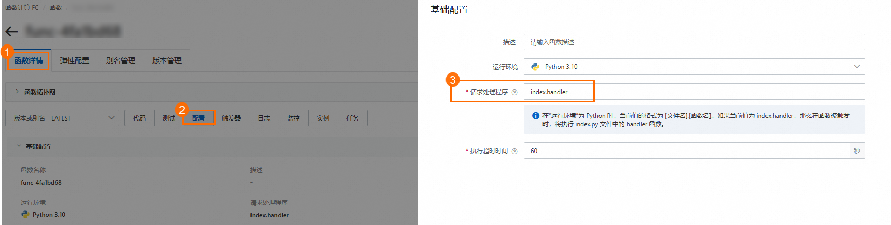Click the 执行超时时间 input with 60
This screenshot has height=225, width=891.
[x=686, y=151]
